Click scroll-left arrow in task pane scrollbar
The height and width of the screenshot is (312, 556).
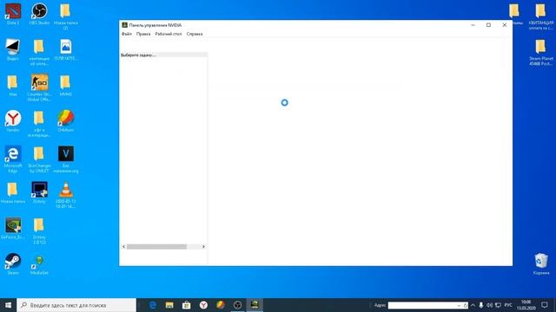pos(123,246)
